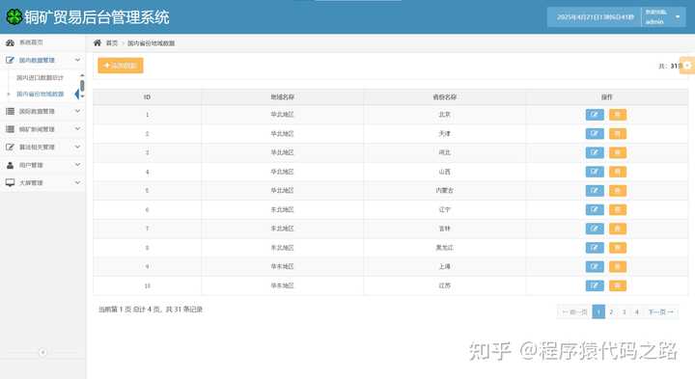Click the edit icon for 内蒙古 row

595,191
